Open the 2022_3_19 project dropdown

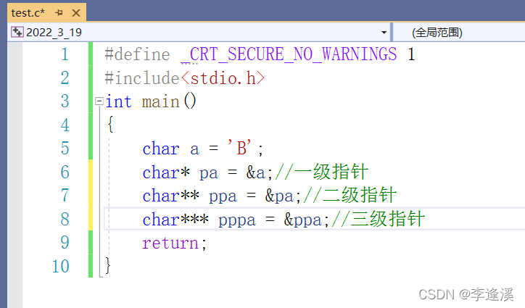click(x=384, y=33)
